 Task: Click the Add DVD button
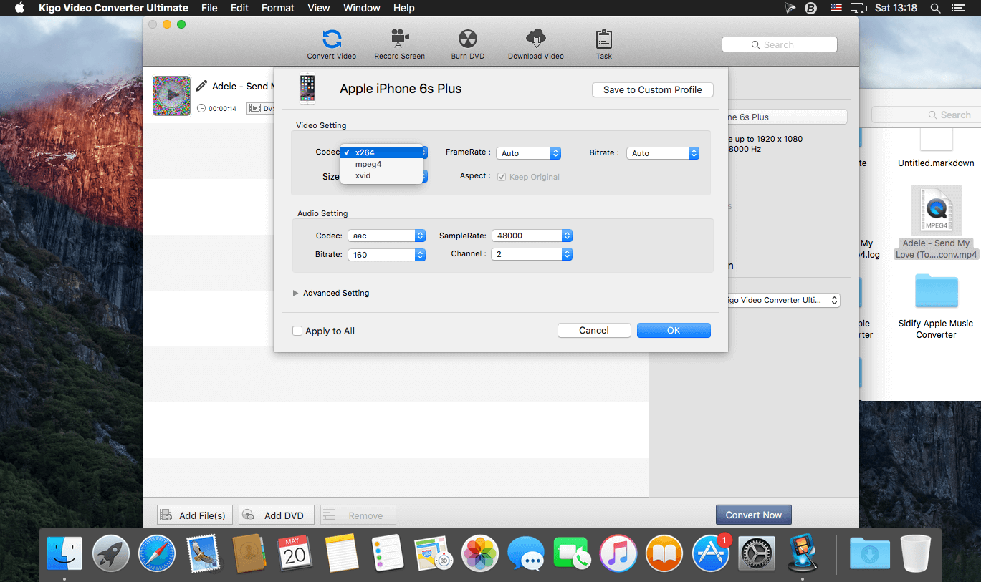click(277, 515)
